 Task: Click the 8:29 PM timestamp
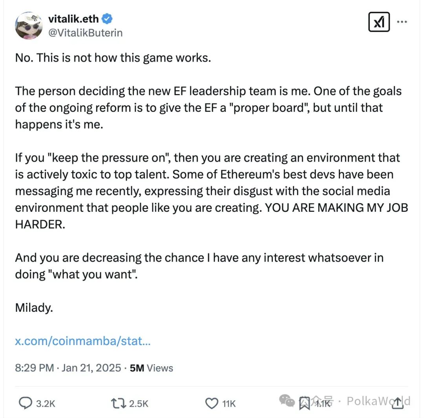pyautogui.click(x=34, y=368)
